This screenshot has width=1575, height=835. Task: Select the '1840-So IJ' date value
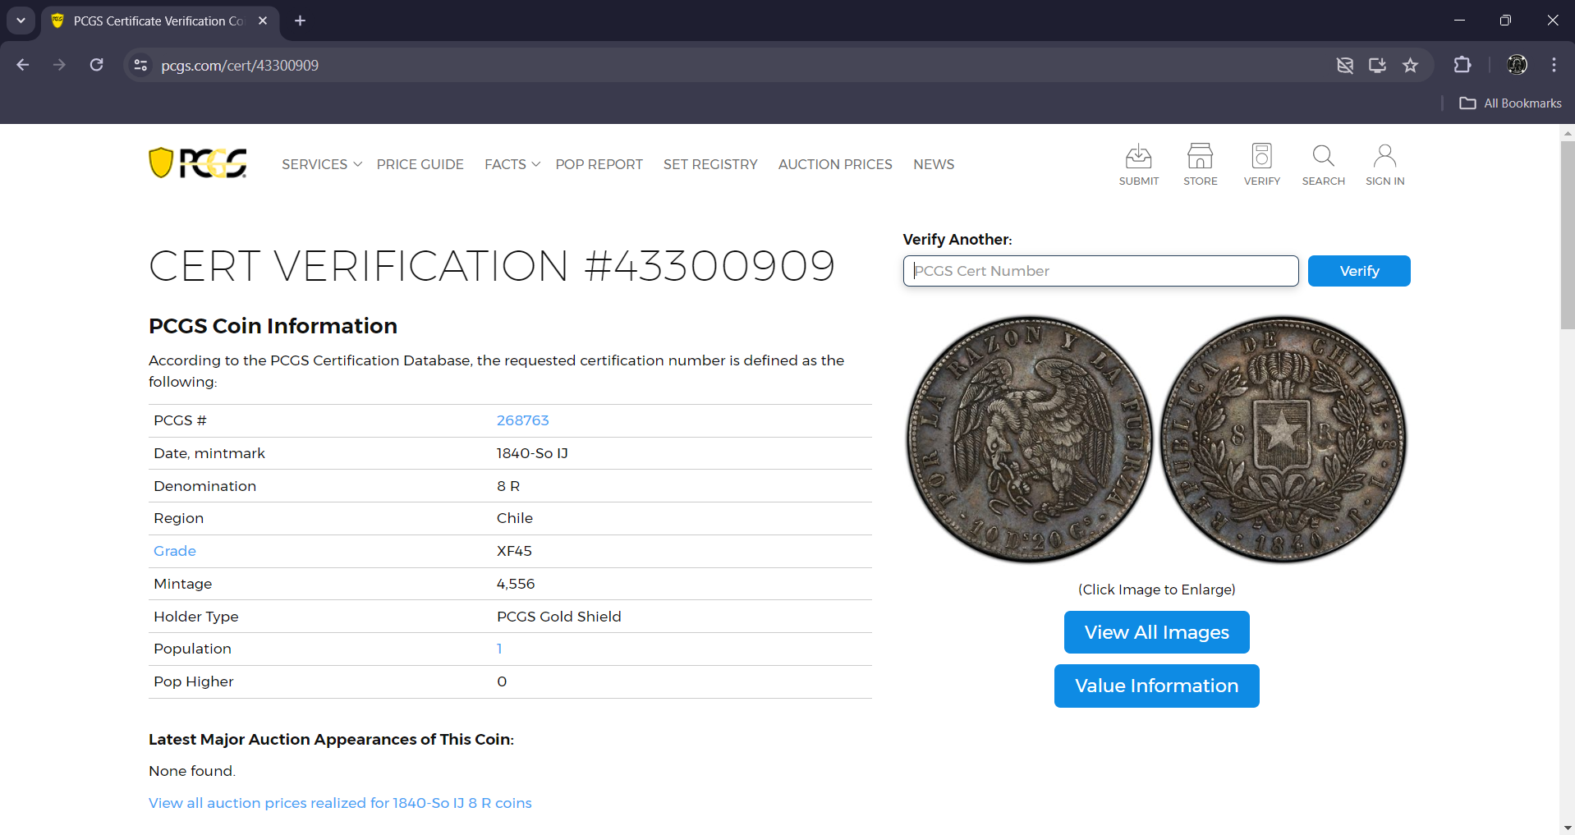tap(532, 453)
